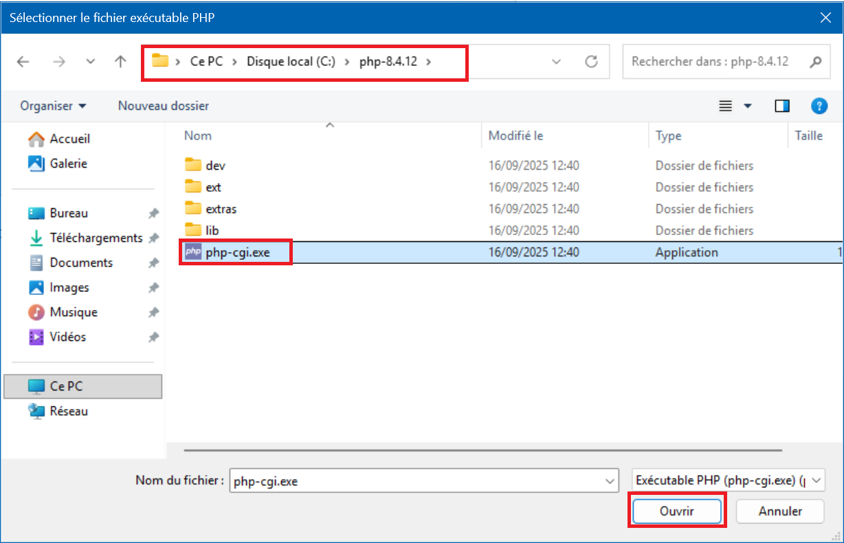Open the view options dropdown arrow

pos(748,106)
